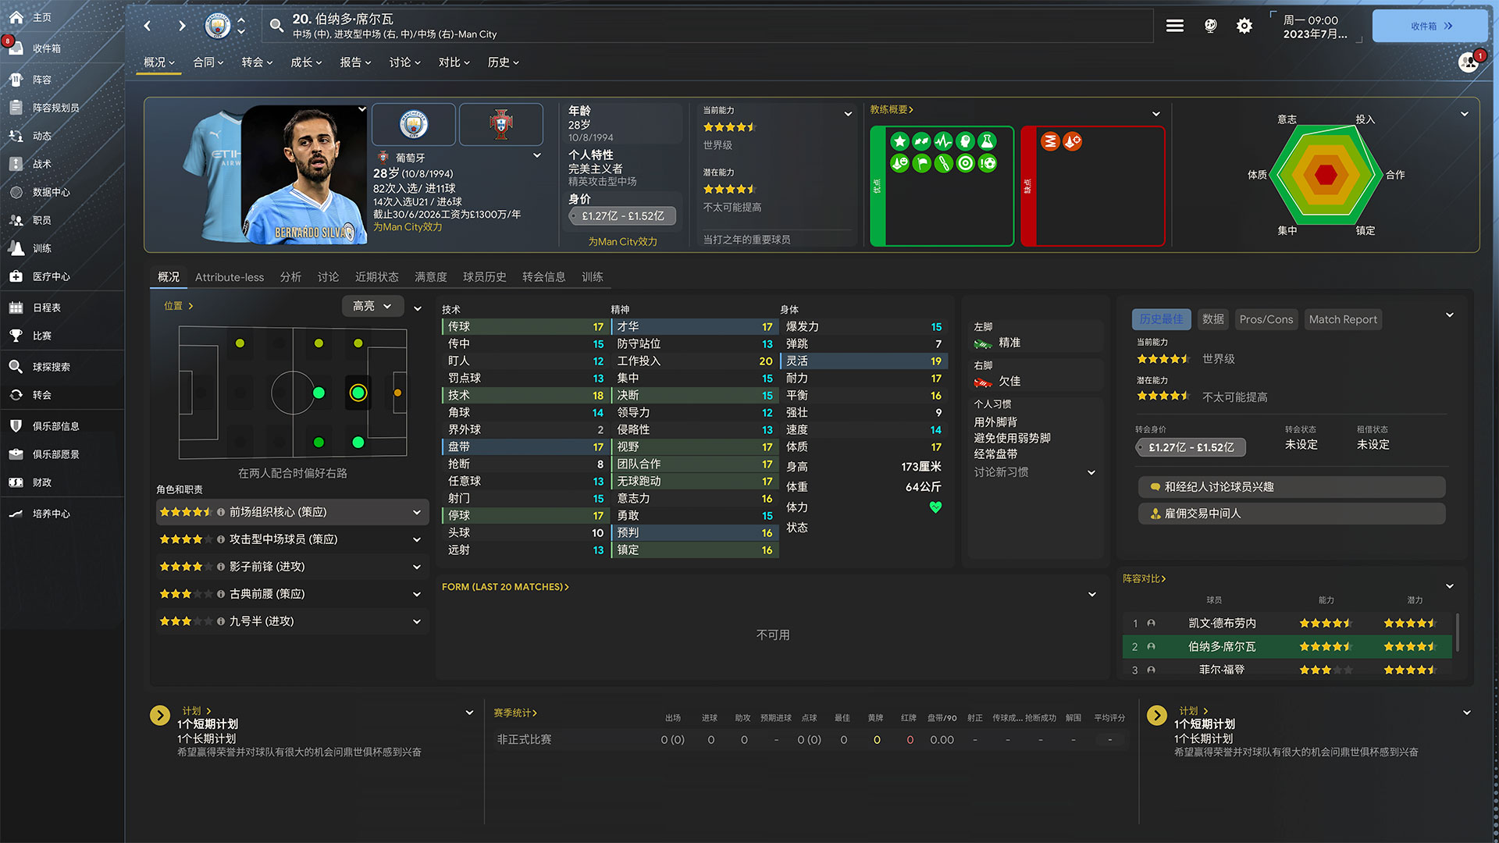This screenshot has width=1499, height=843.
Task: Open the settings gear icon
Action: [1244, 26]
